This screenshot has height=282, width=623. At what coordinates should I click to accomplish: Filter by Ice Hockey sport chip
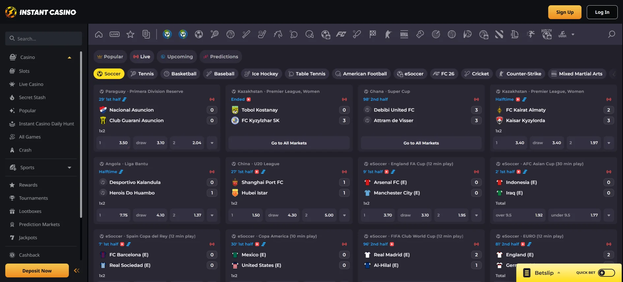(261, 74)
